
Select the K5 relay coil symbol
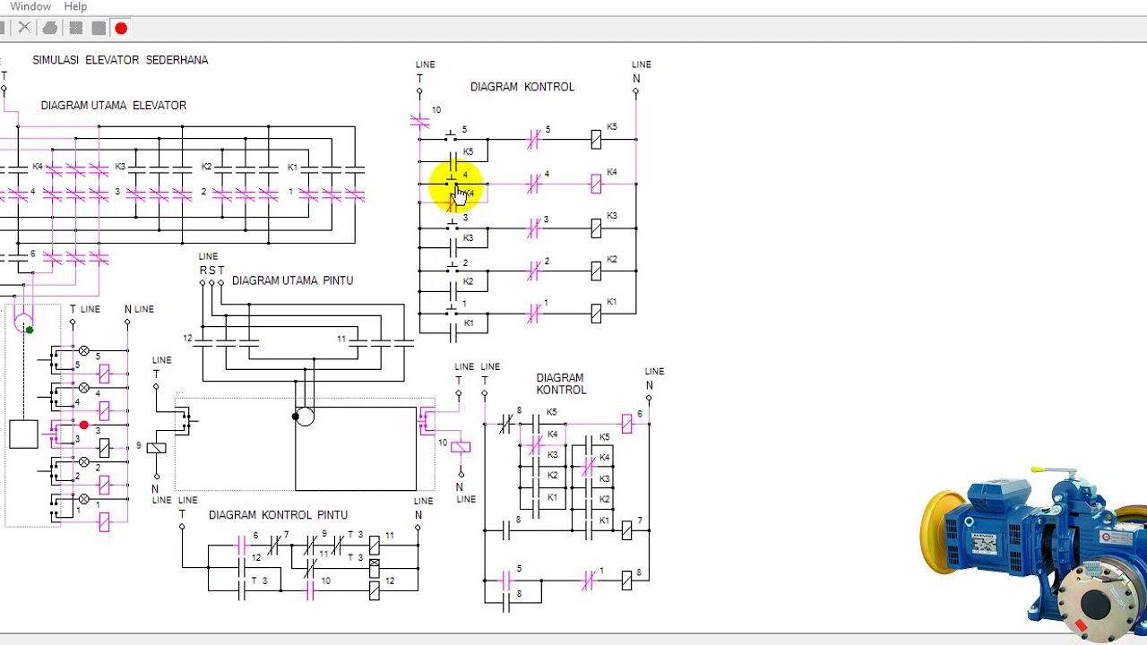[x=596, y=139]
